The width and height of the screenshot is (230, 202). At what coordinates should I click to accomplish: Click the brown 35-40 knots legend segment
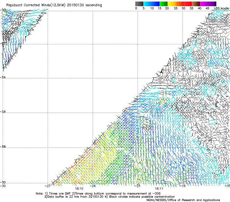[196, 4]
